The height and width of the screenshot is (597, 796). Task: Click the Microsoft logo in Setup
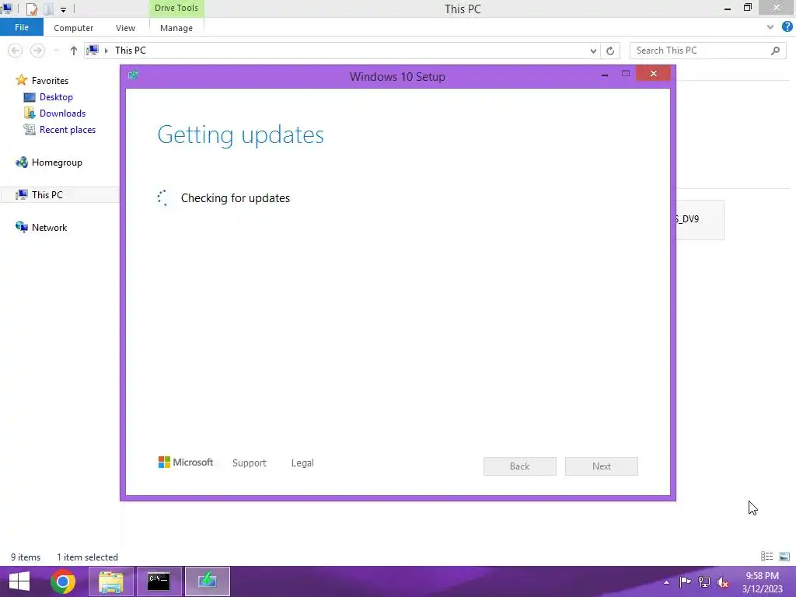(x=186, y=462)
